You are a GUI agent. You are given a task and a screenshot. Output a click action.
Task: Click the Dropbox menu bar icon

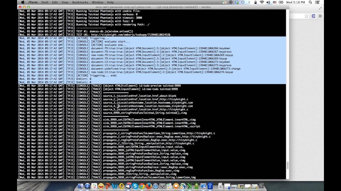coord(237,2)
